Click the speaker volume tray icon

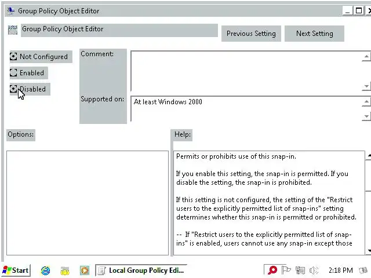point(314,270)
